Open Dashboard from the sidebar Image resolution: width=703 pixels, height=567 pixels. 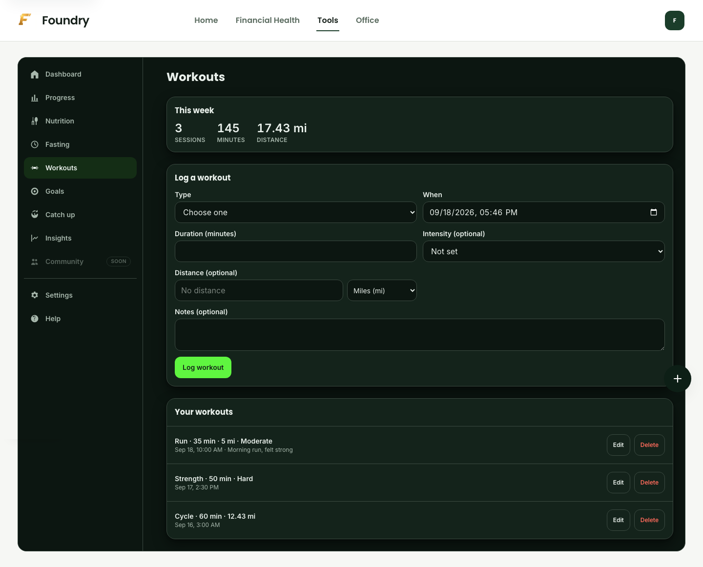[x=80, y=74]
